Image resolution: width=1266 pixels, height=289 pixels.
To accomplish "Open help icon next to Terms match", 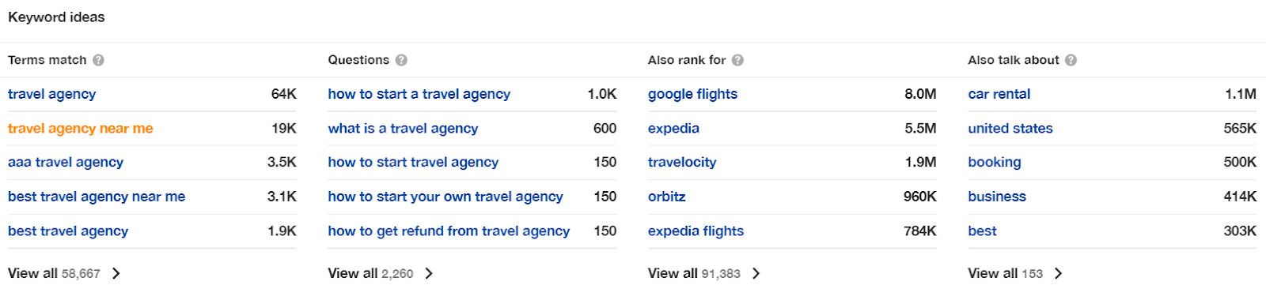I will tap(98, 60).
